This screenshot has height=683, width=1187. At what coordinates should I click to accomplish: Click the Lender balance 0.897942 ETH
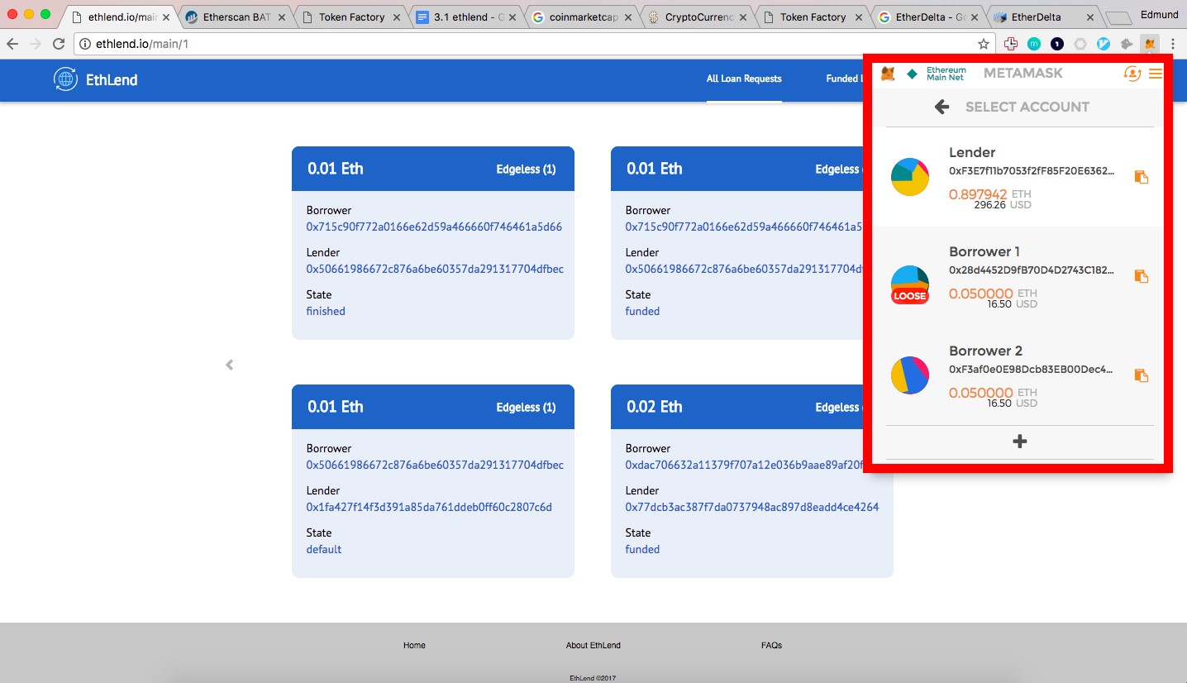[x=990, y=194]
